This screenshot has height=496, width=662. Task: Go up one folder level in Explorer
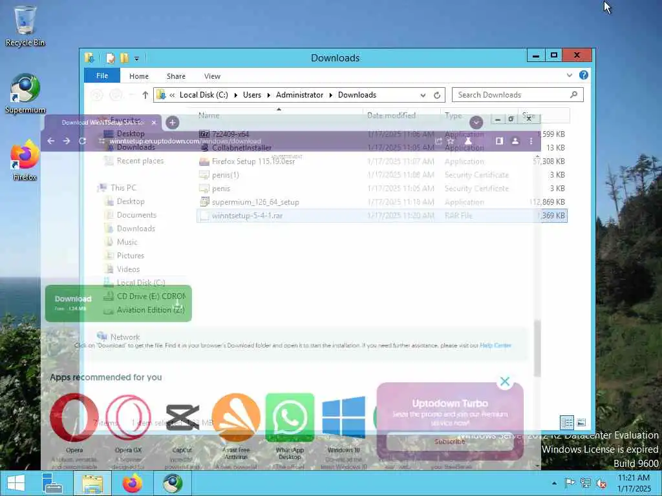(145, 95)
